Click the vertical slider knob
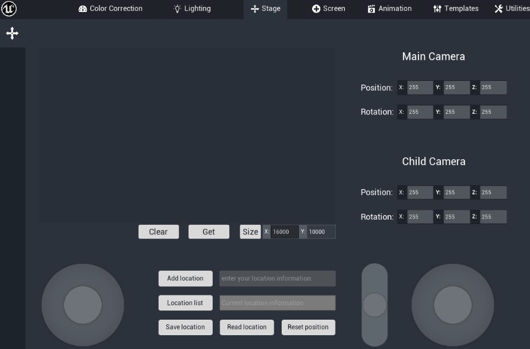This screenshot has width=530, height=349. pyautogui.click(x=375, y=305)
